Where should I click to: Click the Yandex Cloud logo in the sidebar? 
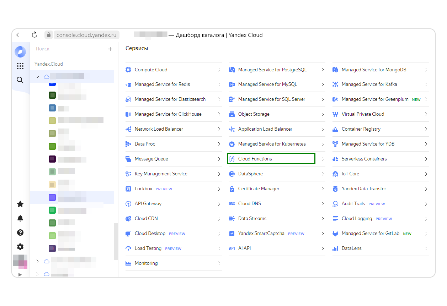pos(20,51)
